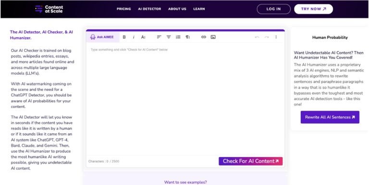Click the Try Now button
Viewport: 369px width, 185px height.
click(313, 9)
